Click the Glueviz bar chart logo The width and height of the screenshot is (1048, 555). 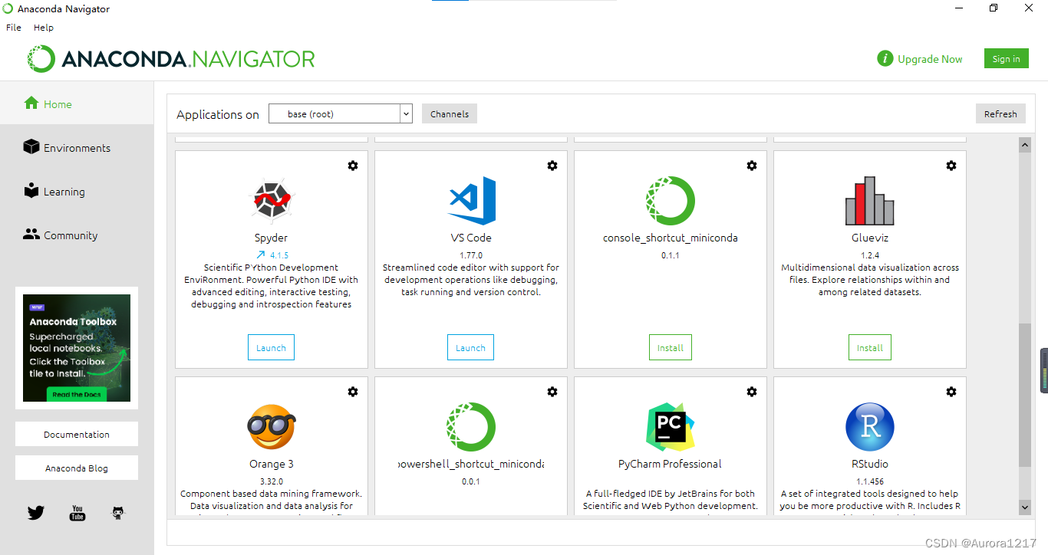[x=870, y=201]
